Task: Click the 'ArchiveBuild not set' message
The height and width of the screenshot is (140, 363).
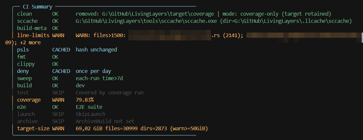Action: [105, 121]
